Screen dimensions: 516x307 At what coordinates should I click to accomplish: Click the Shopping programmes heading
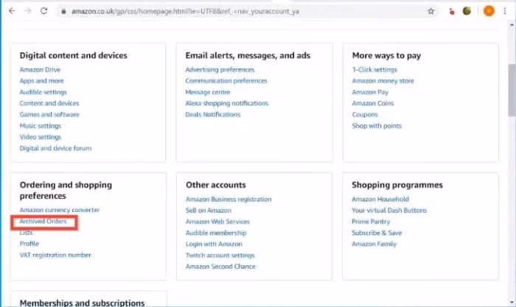397,185
